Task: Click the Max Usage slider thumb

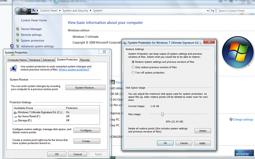Action: 162,114
